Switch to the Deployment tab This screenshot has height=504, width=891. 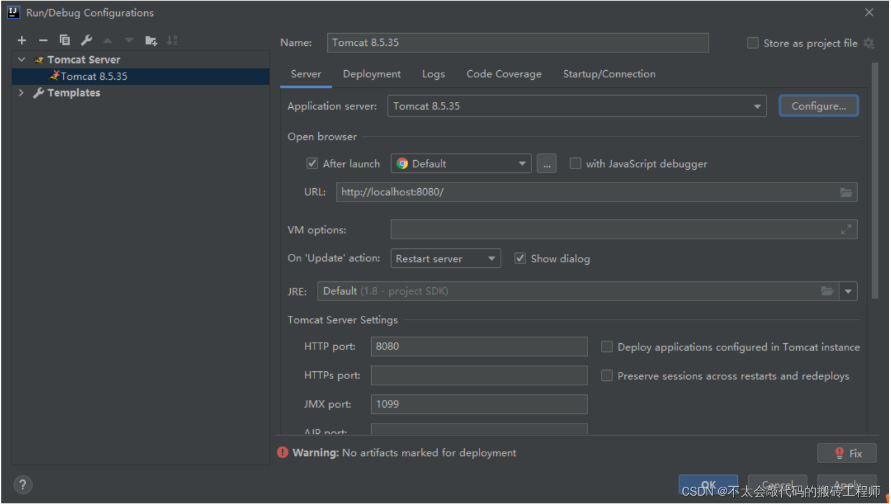coord(372,74)
